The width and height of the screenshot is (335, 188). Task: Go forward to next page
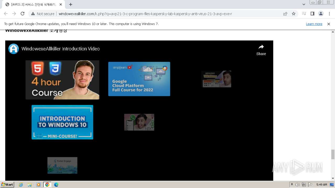coord(14,14)
